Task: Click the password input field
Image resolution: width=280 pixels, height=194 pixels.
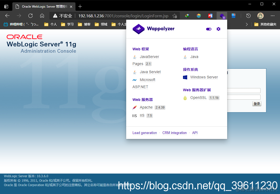Action: pos(244,97)
